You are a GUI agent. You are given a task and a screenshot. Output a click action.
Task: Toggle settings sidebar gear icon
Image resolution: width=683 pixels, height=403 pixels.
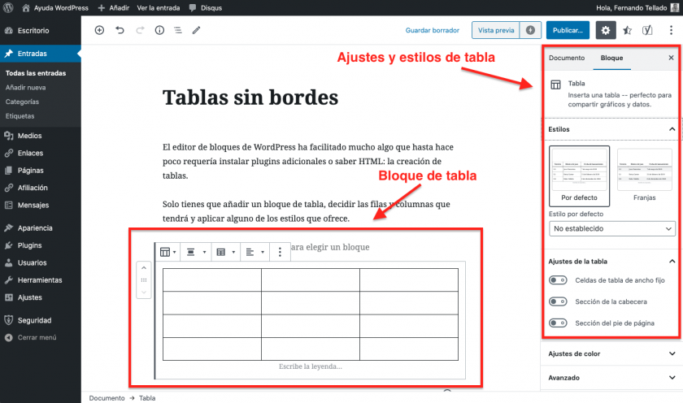coord(606,30)
